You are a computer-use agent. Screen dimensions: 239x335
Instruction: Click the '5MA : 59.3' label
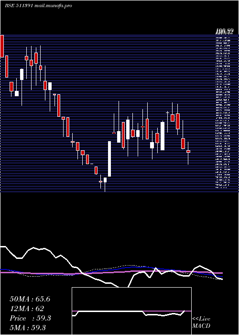pos(28,328)
